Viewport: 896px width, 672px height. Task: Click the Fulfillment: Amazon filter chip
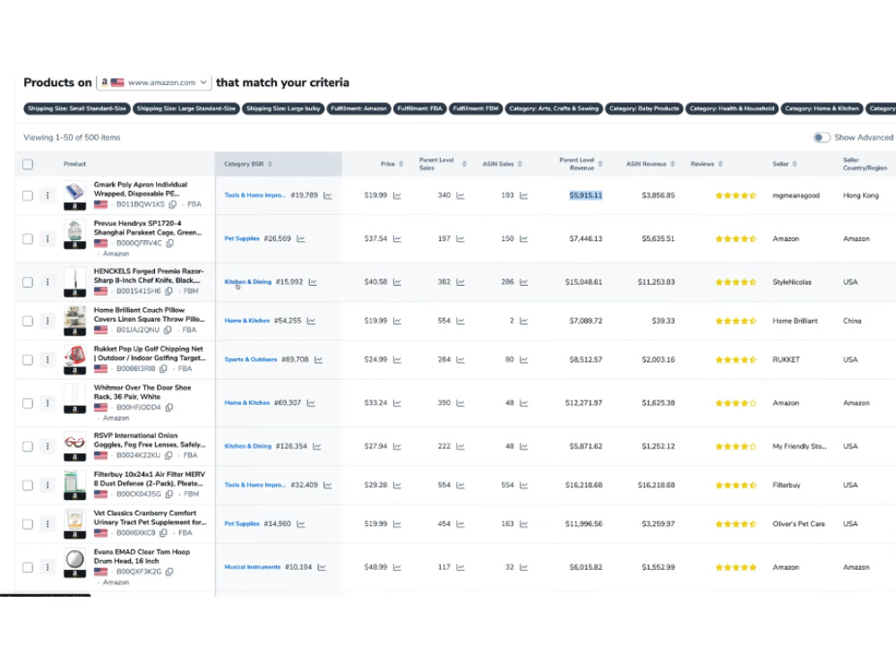[359, 108]
